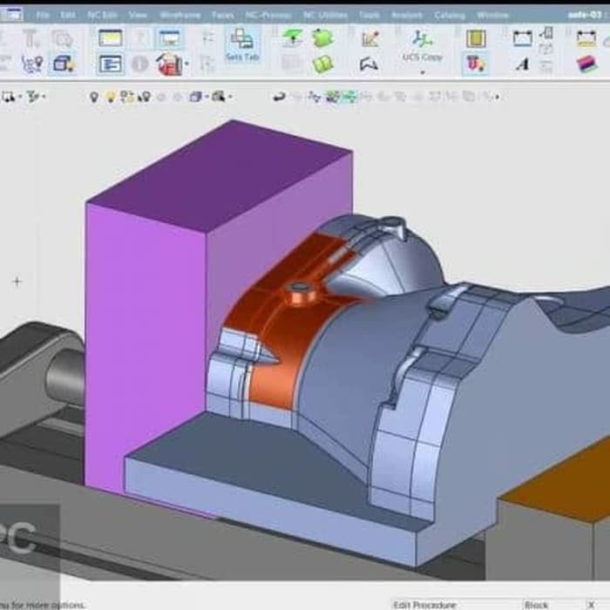Click the Sets Tab icon
610x610 pixels.
click(243, 44)
